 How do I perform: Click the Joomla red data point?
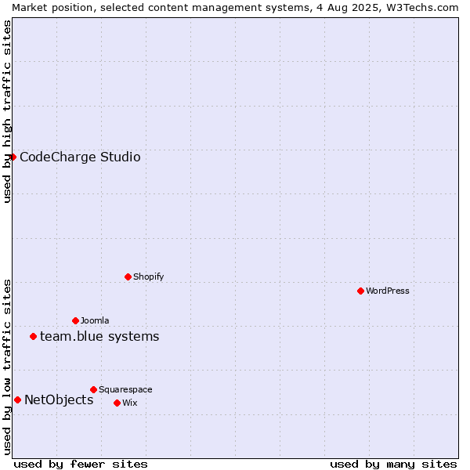tap(75, 320)
